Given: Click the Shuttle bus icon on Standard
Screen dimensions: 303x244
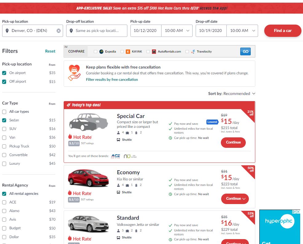Looking at the screenshot, I should [118, 238].
